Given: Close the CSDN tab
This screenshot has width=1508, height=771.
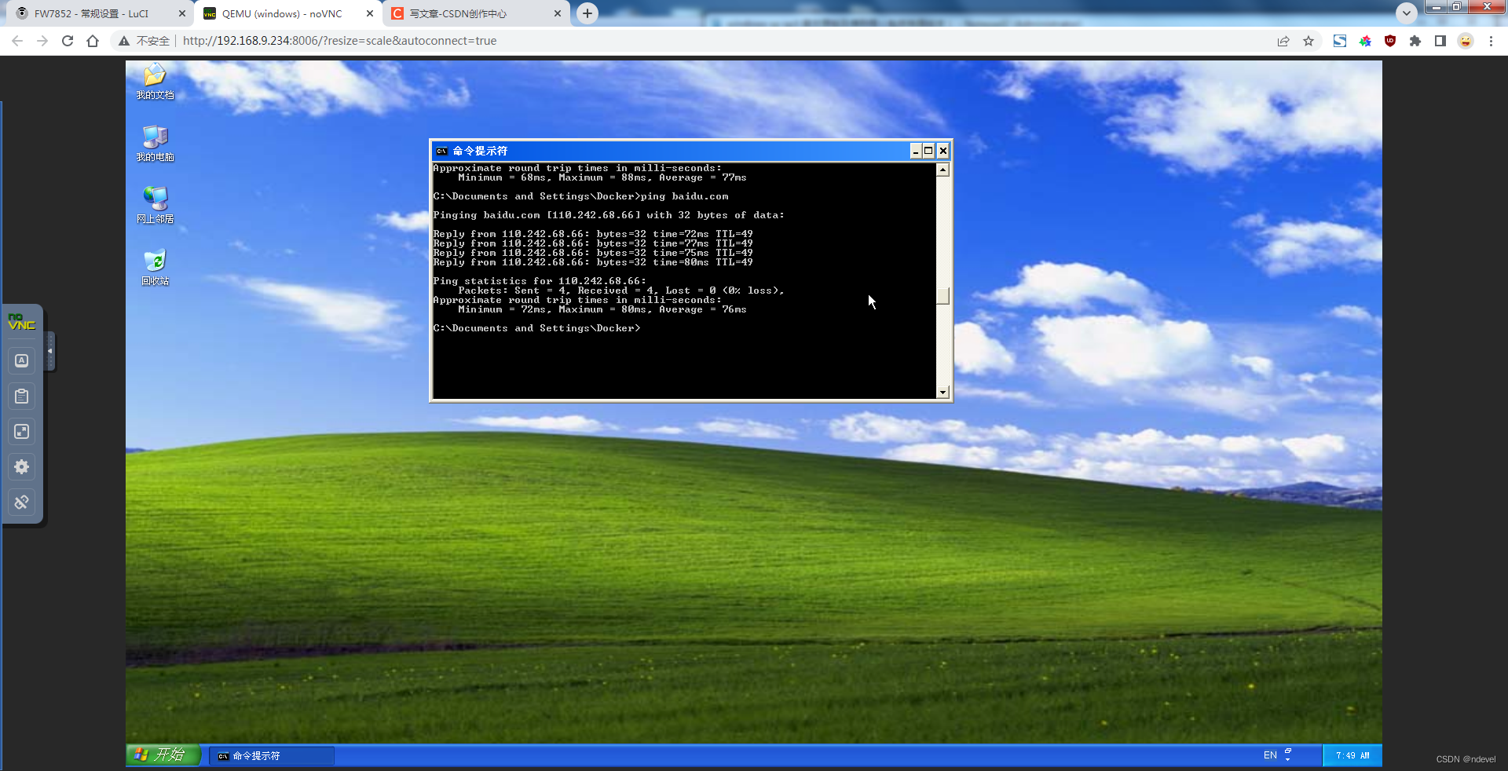Looking at the screenshot, I should pos(558,13).
